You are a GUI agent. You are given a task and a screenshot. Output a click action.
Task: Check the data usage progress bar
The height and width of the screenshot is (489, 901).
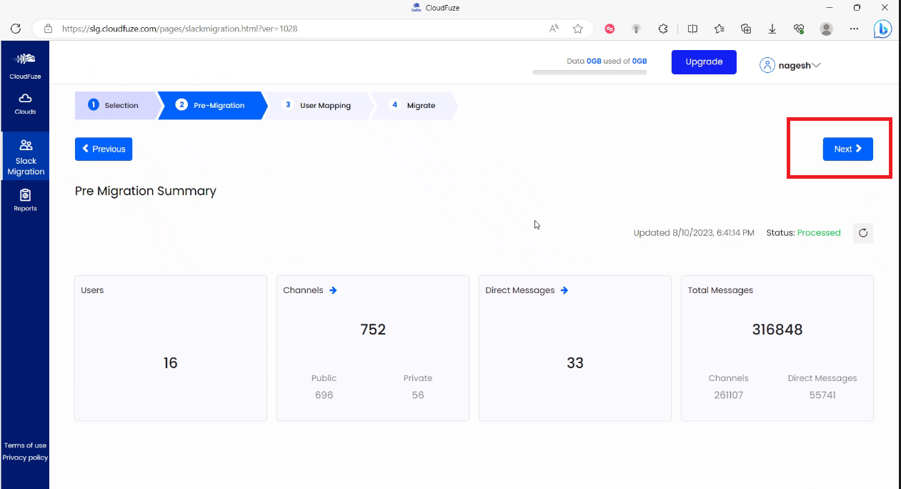coord(589,71)
